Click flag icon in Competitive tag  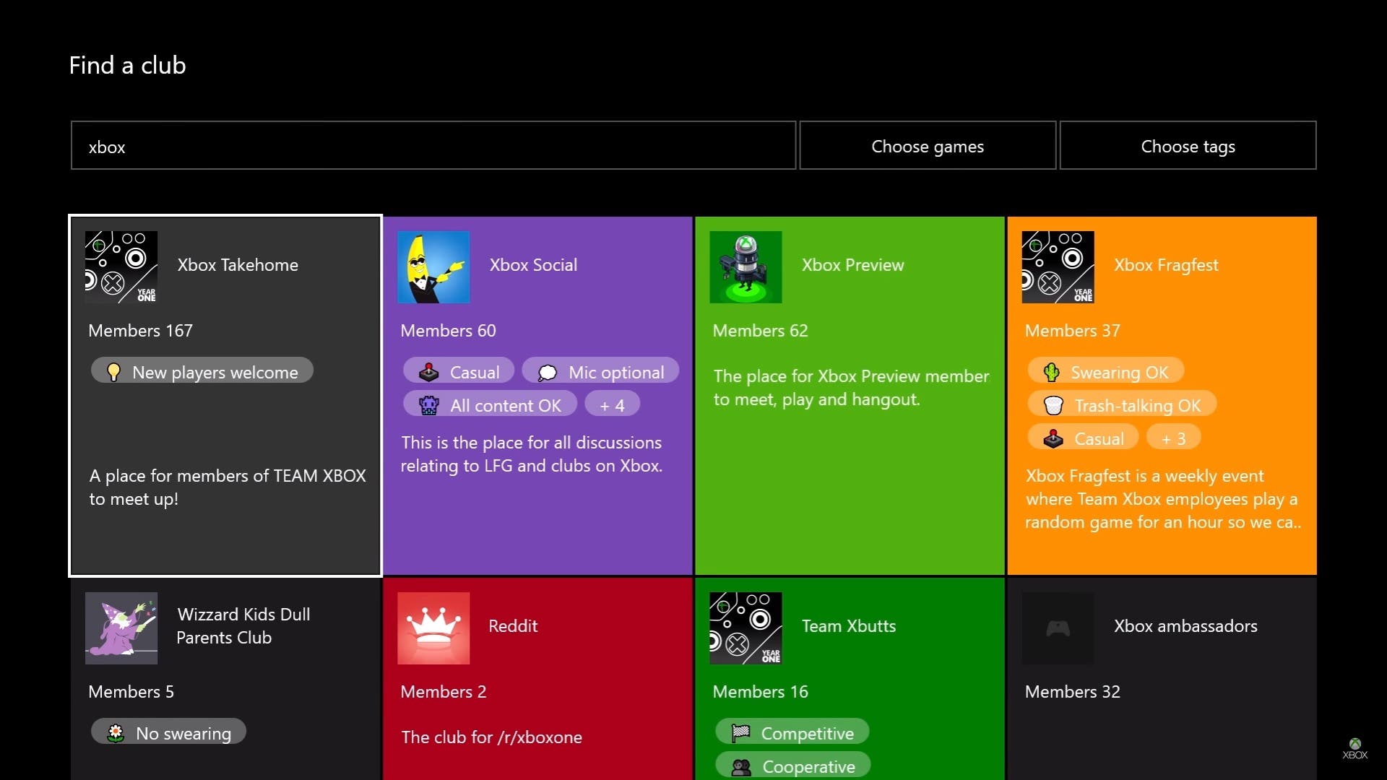[x=740, y=733]
